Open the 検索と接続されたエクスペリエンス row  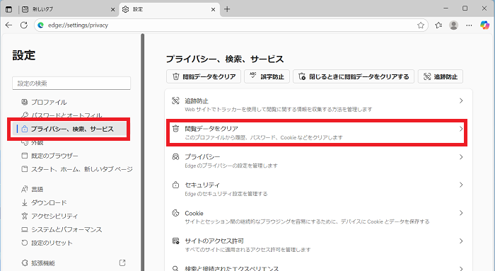pos(318,266)
